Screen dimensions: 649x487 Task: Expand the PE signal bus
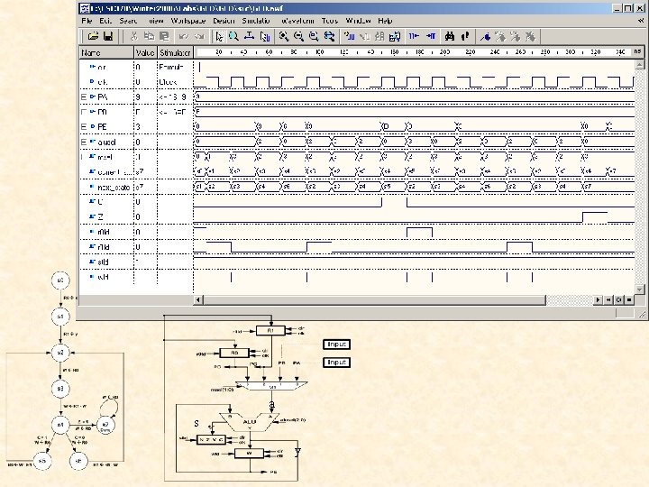[83, 126]
